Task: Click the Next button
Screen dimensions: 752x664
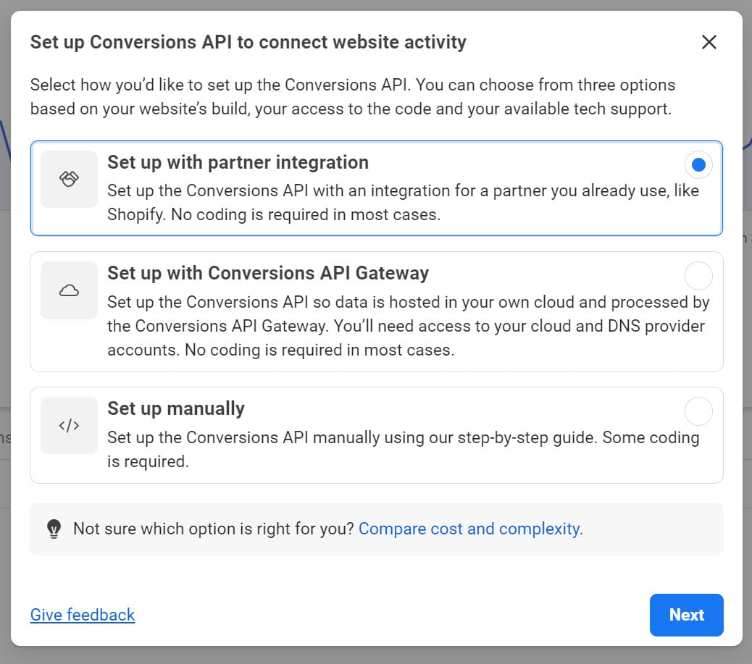Action: click(686, 615)
